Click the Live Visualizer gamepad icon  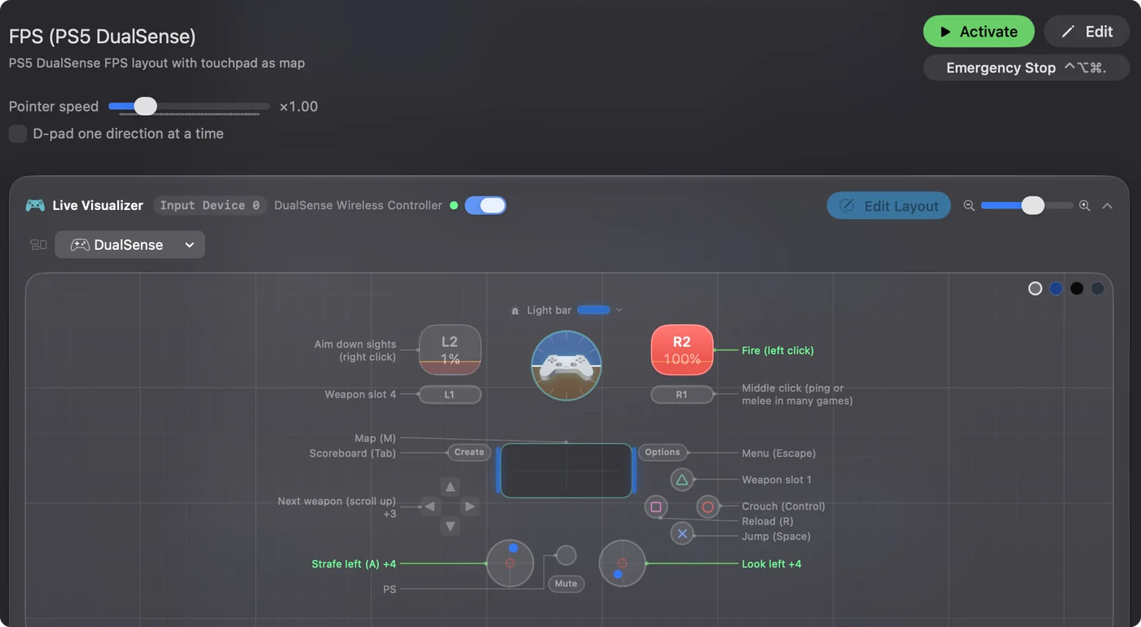coord(35,205)
